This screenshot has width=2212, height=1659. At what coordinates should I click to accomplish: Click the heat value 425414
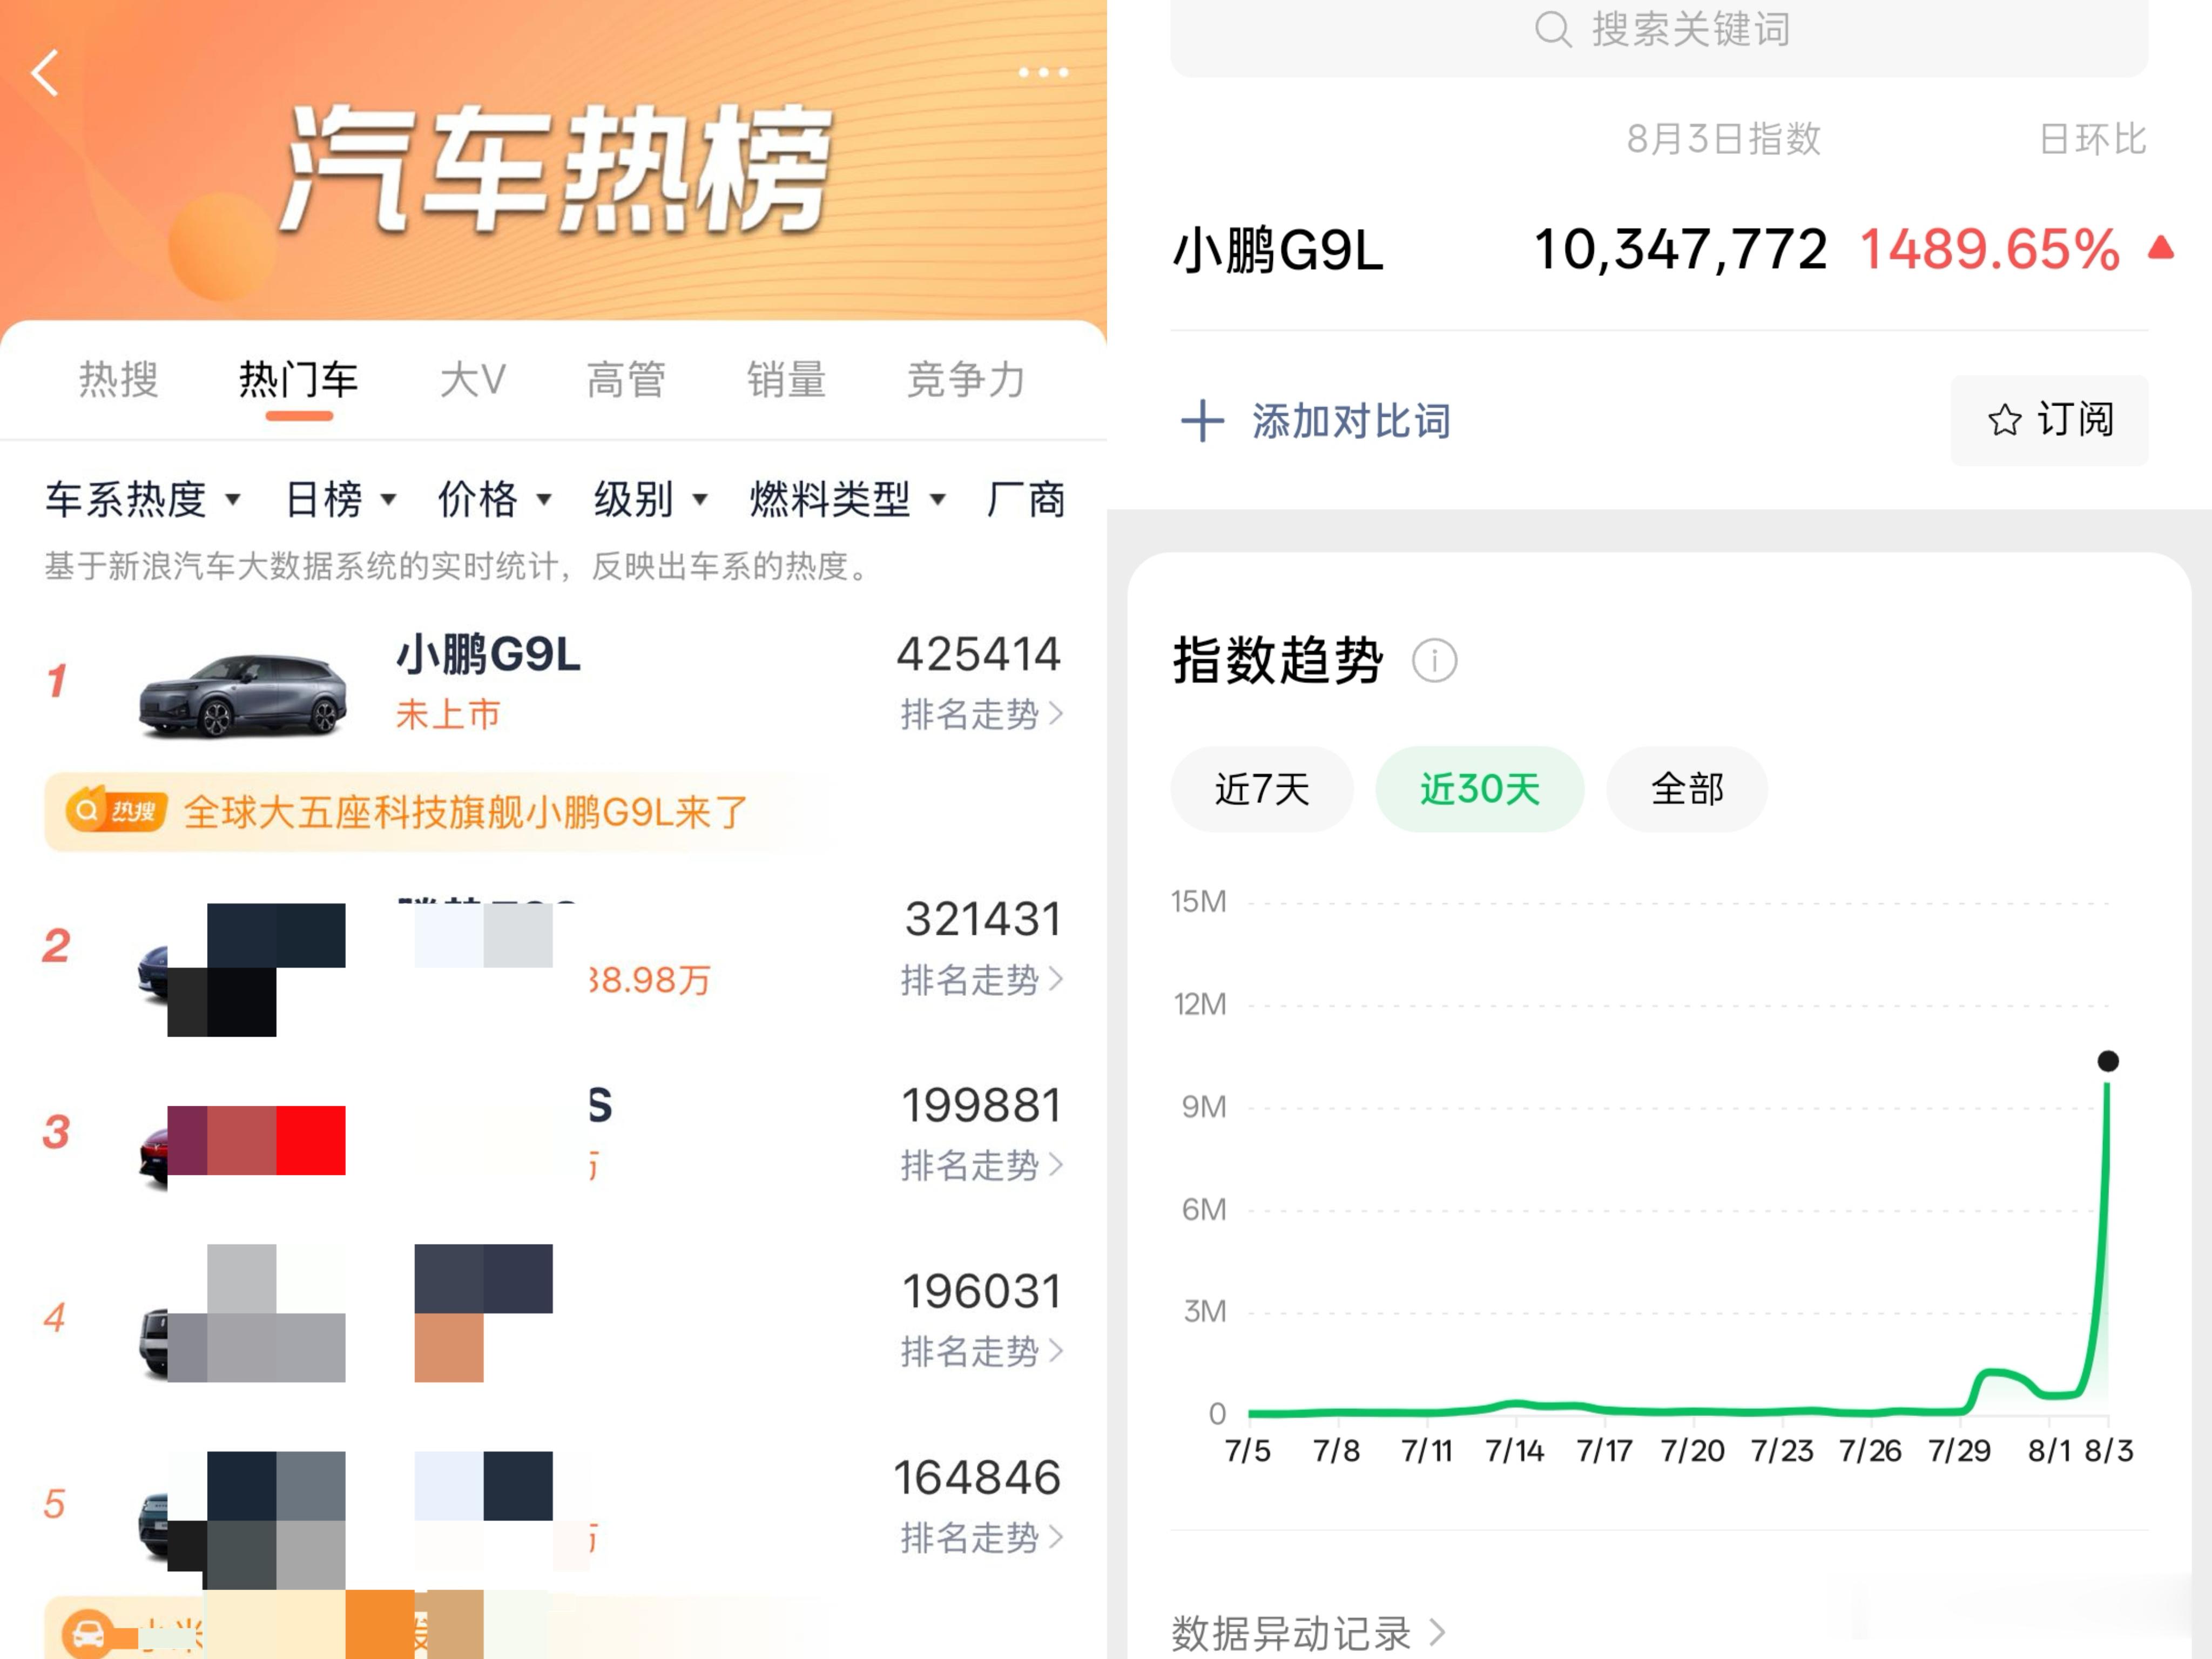click(978, 654)
